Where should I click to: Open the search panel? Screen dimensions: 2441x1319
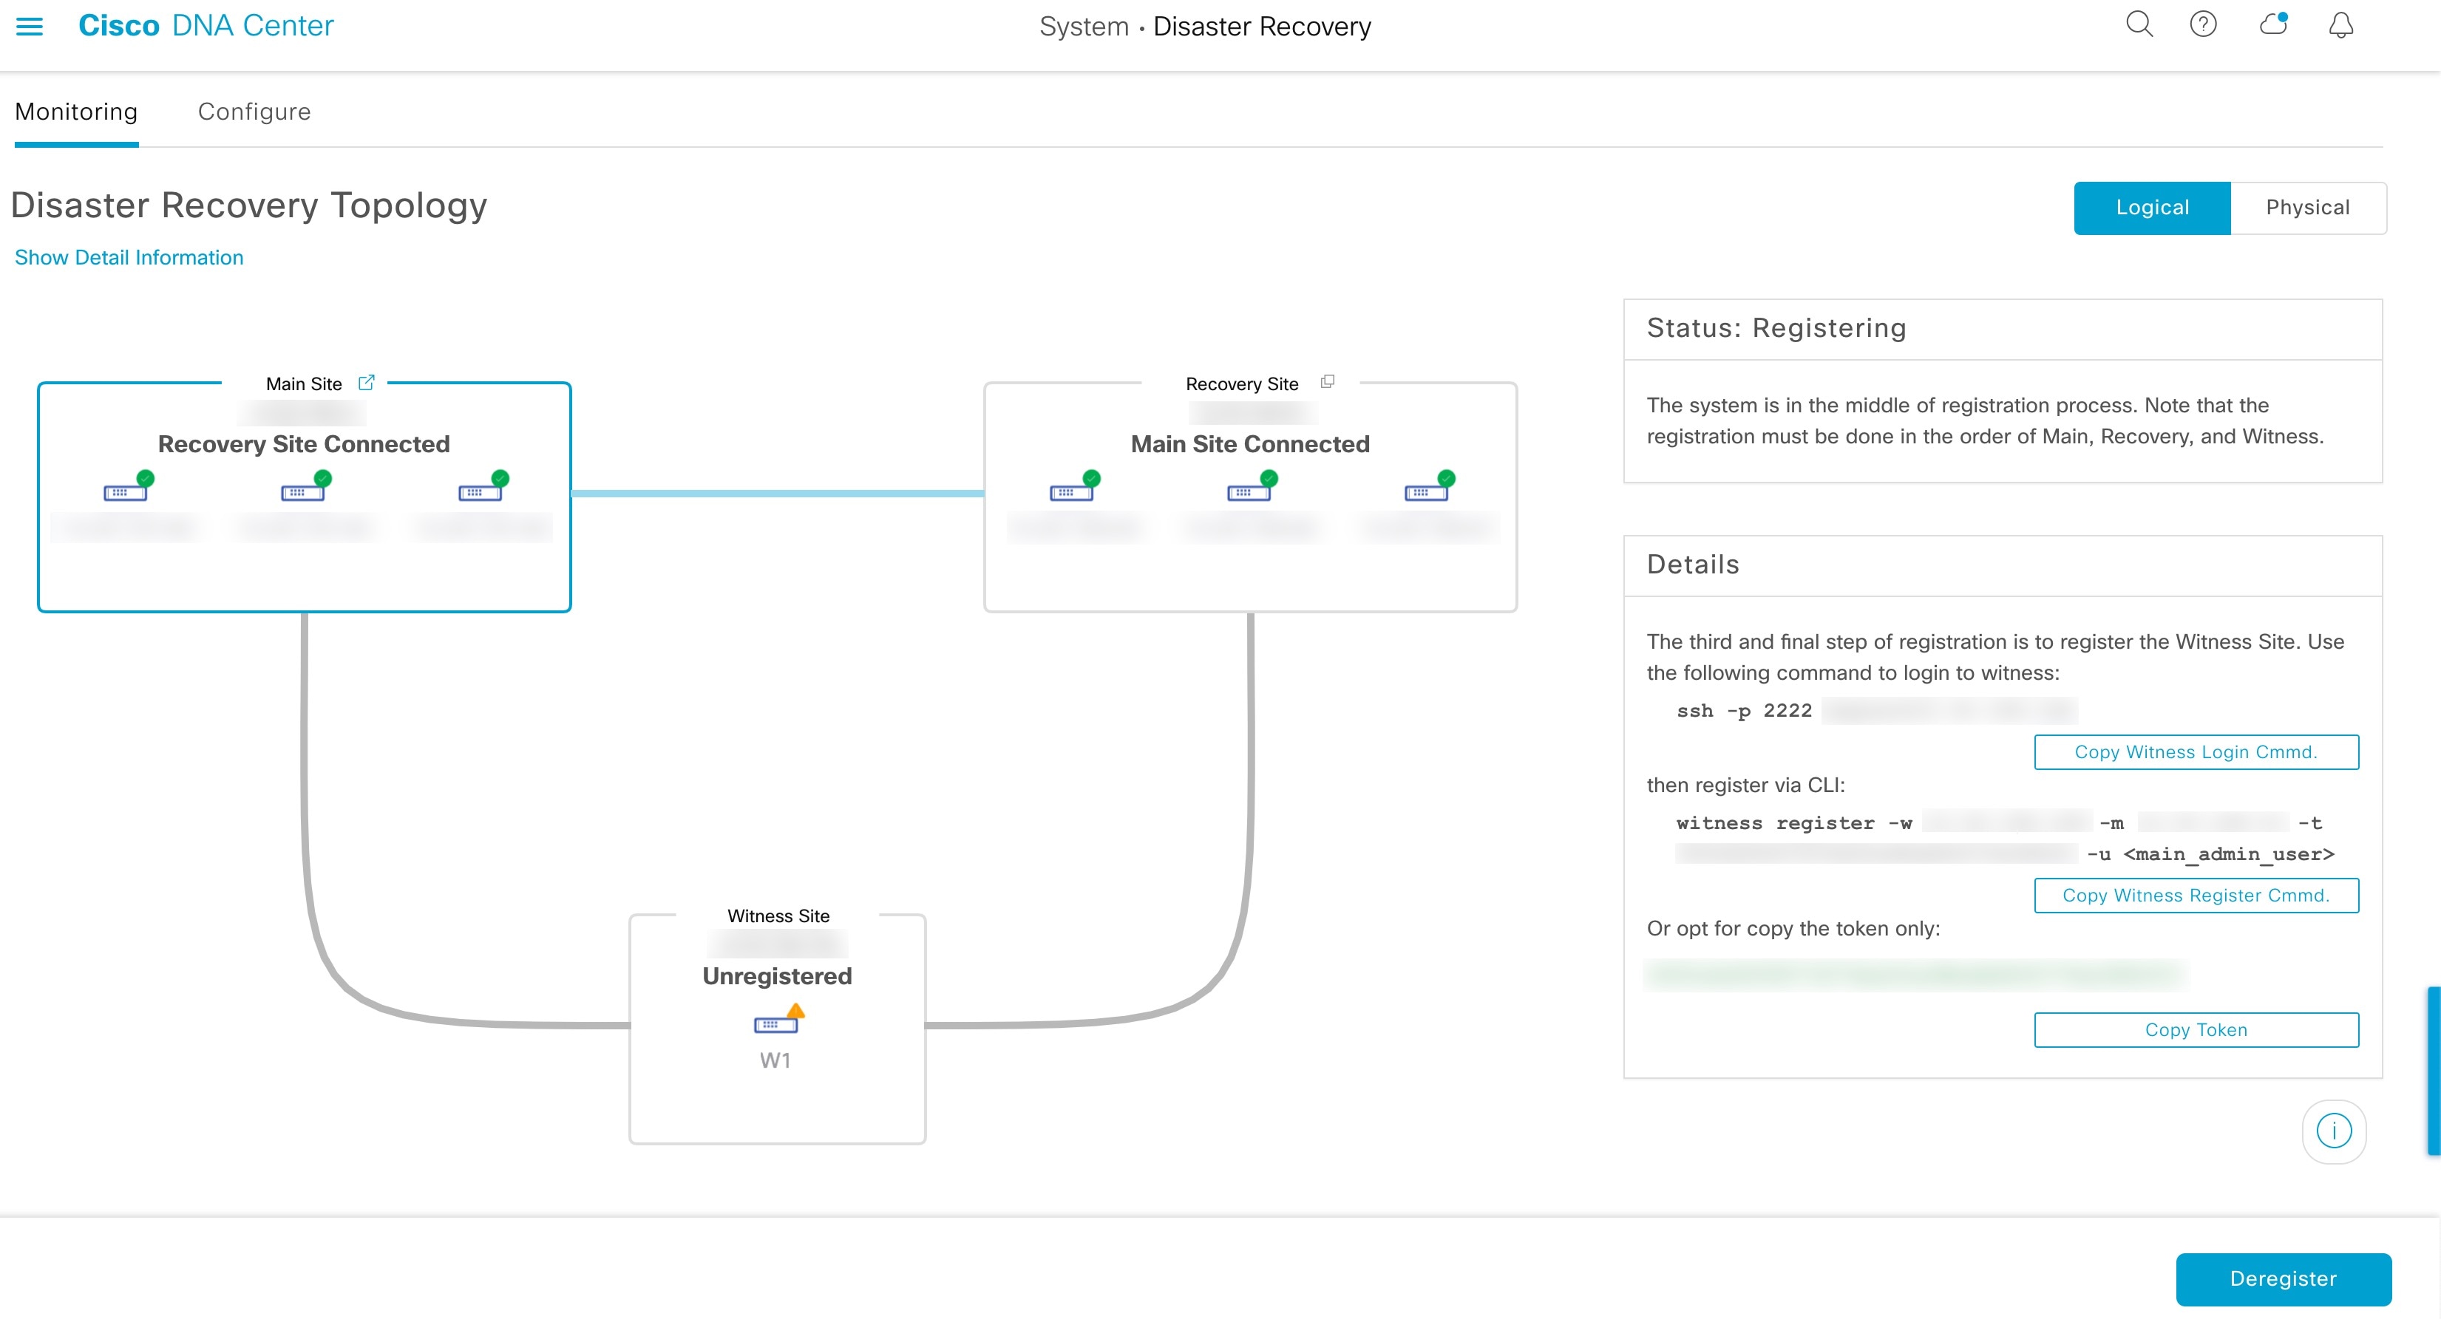coord(2139,24)
